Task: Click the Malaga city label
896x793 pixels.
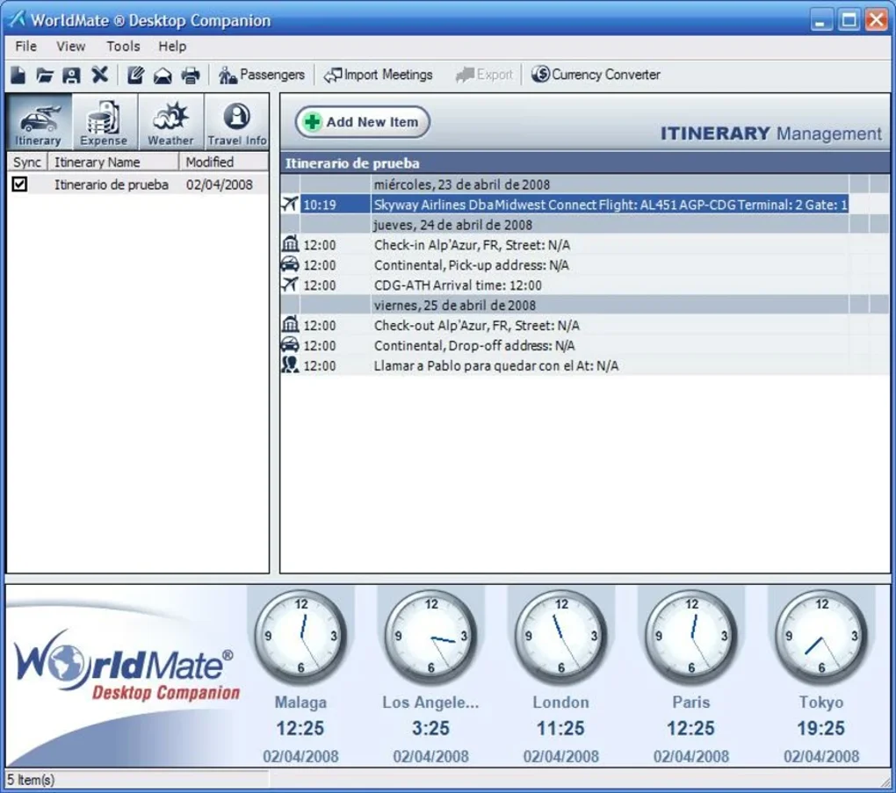Action: point(300,703)
